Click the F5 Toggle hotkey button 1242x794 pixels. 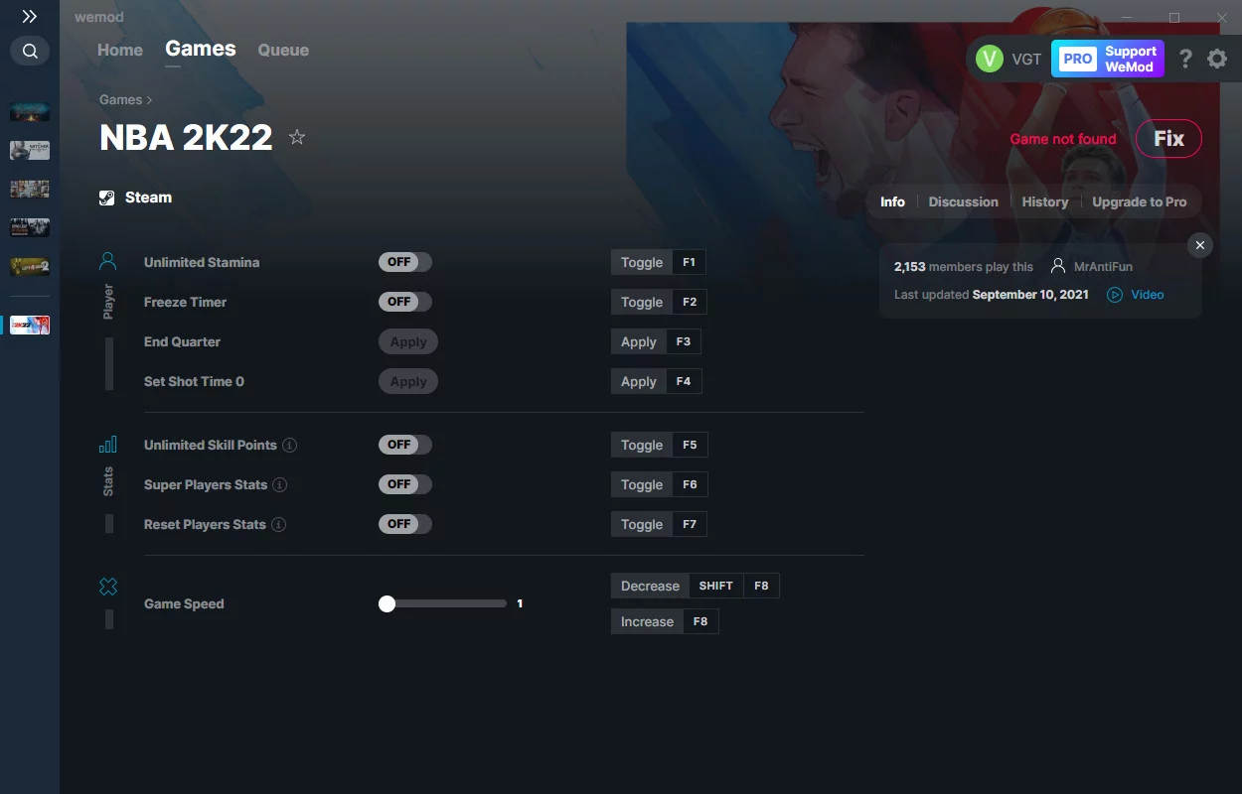659,445
